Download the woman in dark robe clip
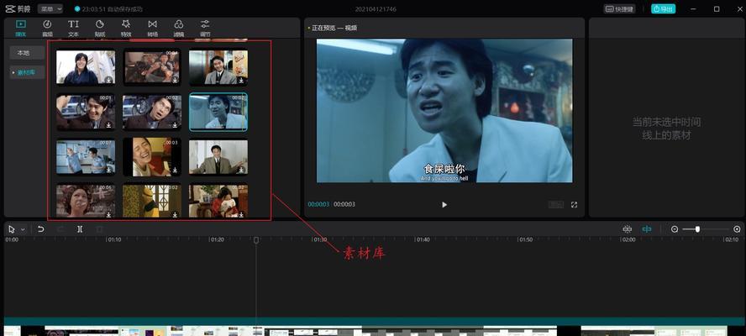Screen dimensions: 746x336 tap(108, 80)
